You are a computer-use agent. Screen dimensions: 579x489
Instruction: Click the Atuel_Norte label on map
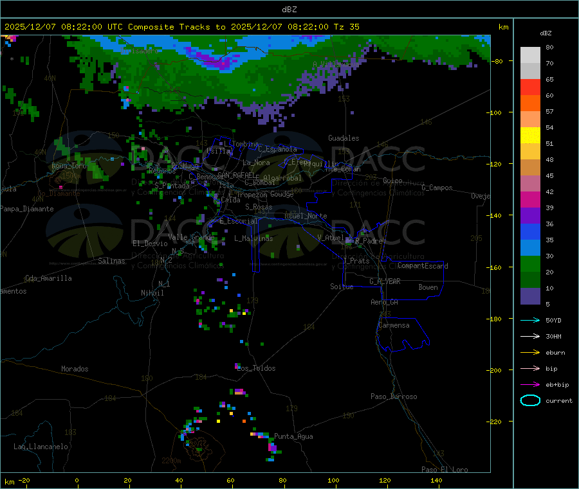(x=306, y=216)
